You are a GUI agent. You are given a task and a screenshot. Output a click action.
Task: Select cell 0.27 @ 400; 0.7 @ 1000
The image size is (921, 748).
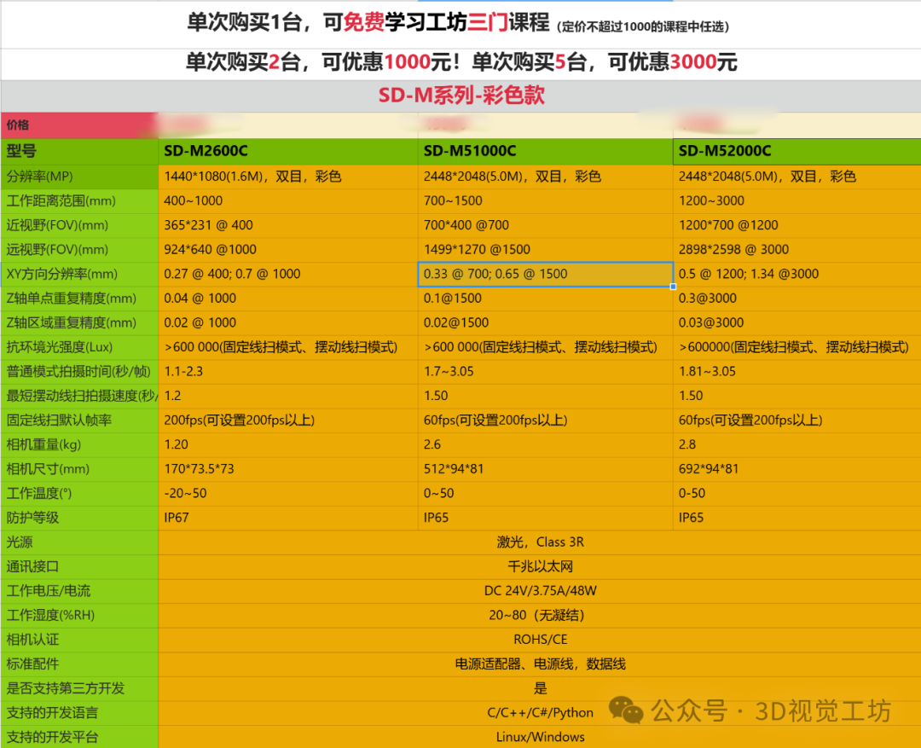288,275
